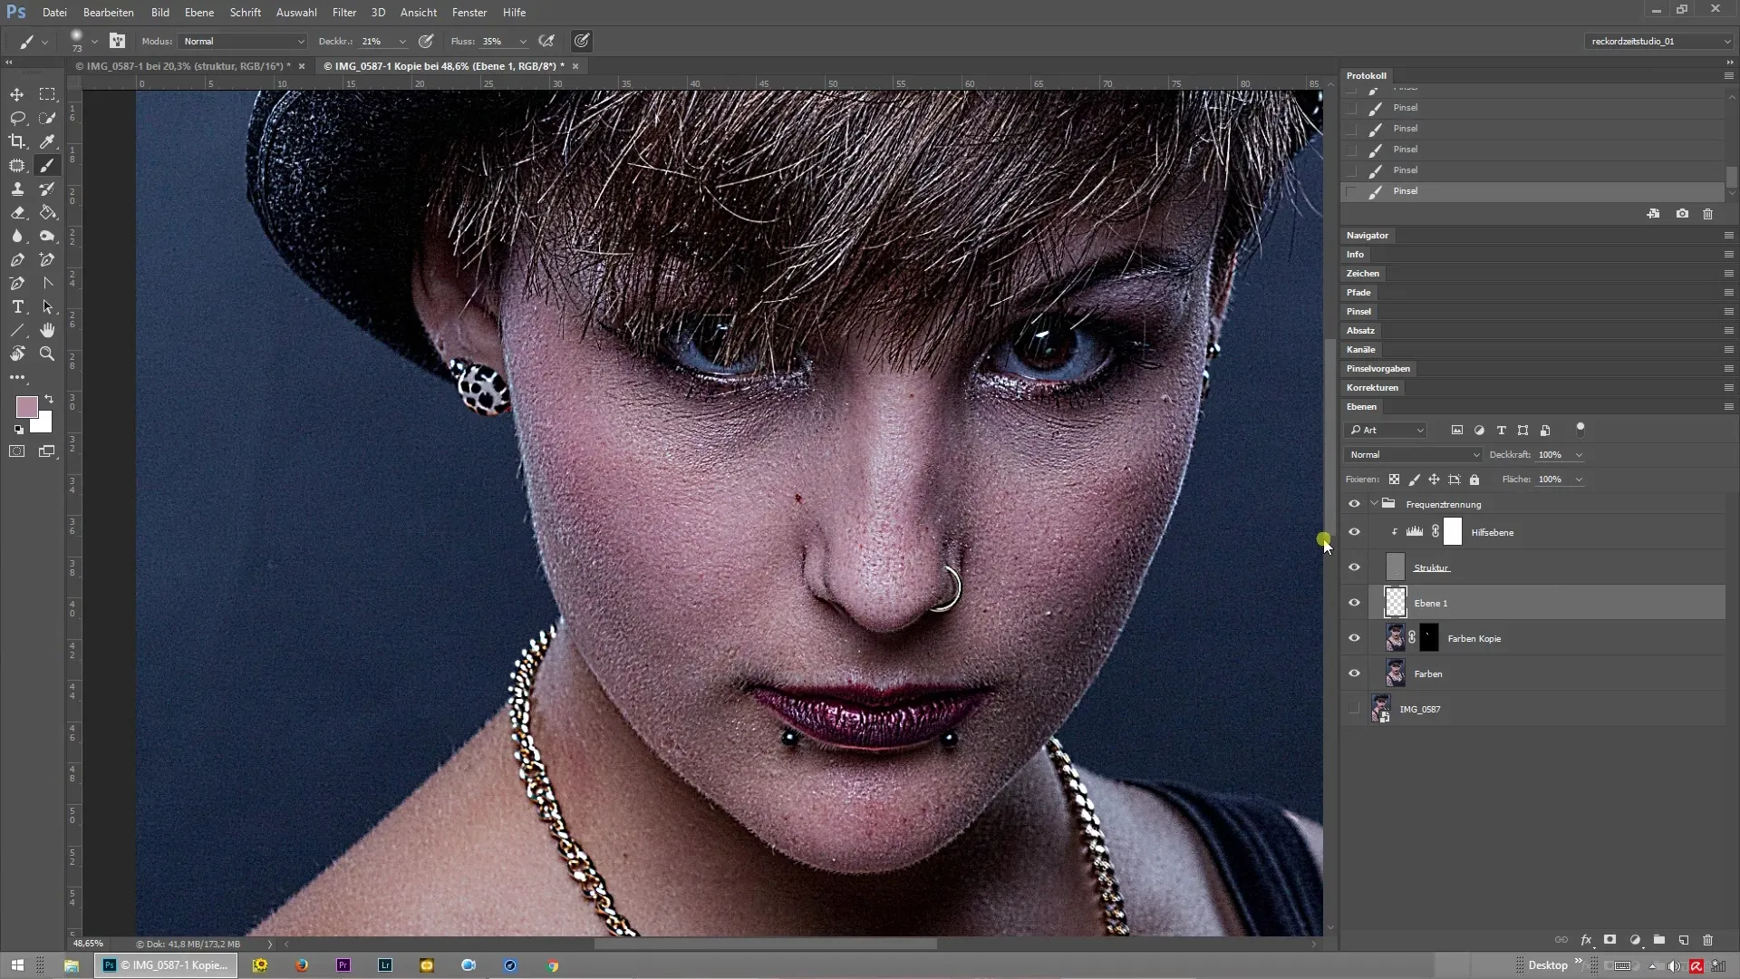The width and height of the screenshot is (1740, 979).
Task: Expand the Korrekturen panel
Action: click(x=1372, y=388)
